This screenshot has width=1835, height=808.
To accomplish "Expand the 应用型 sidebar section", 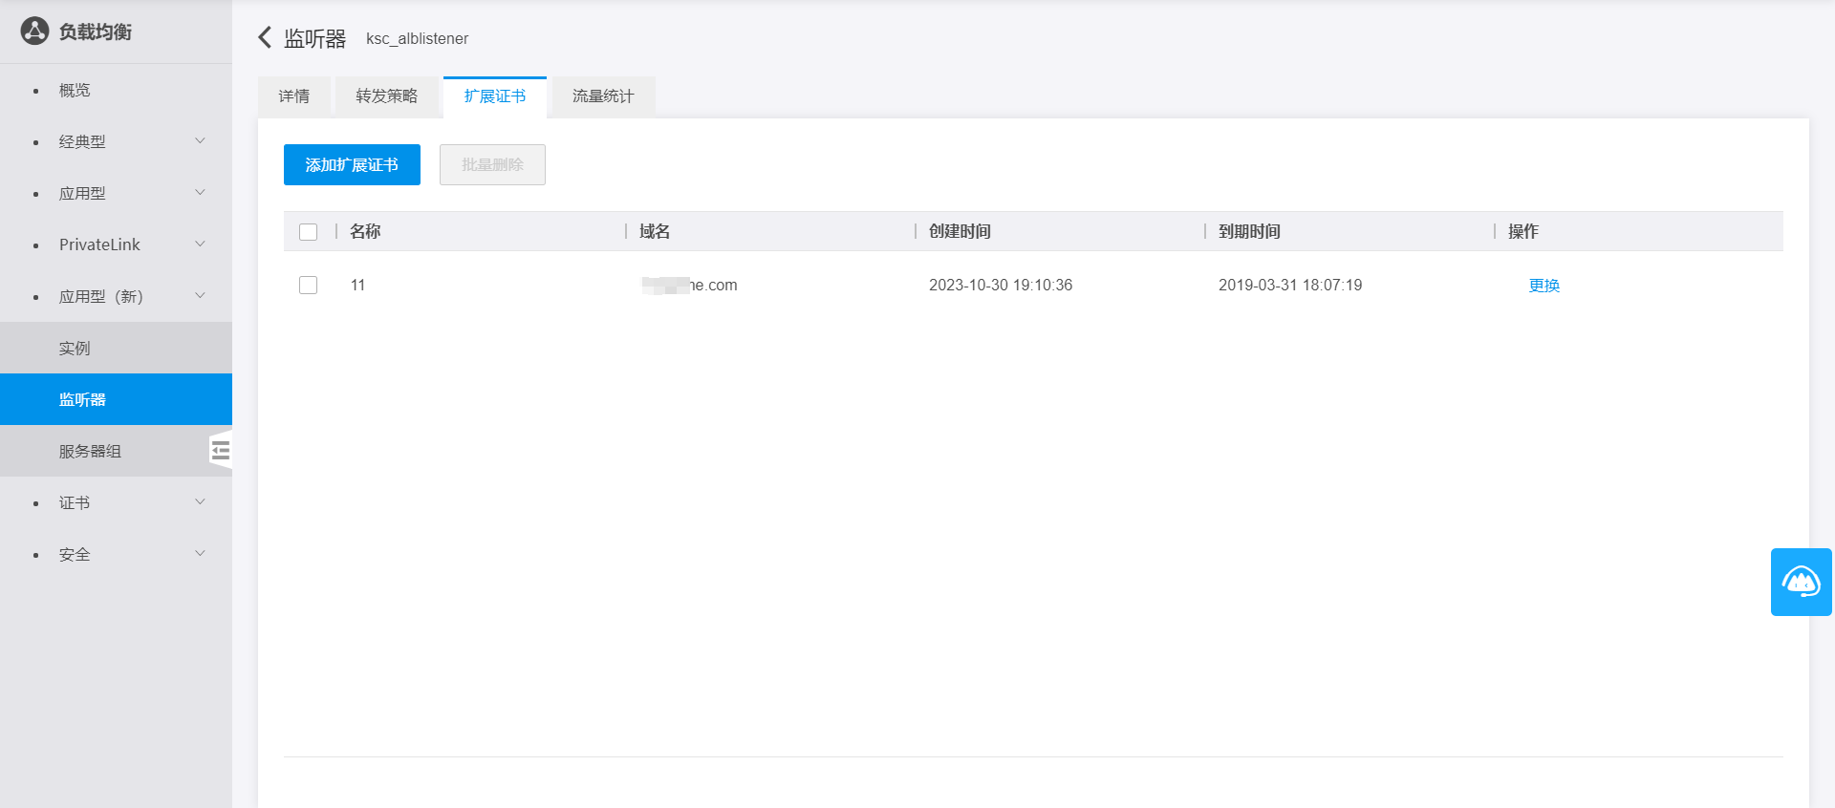I will (x=115, y=193).
